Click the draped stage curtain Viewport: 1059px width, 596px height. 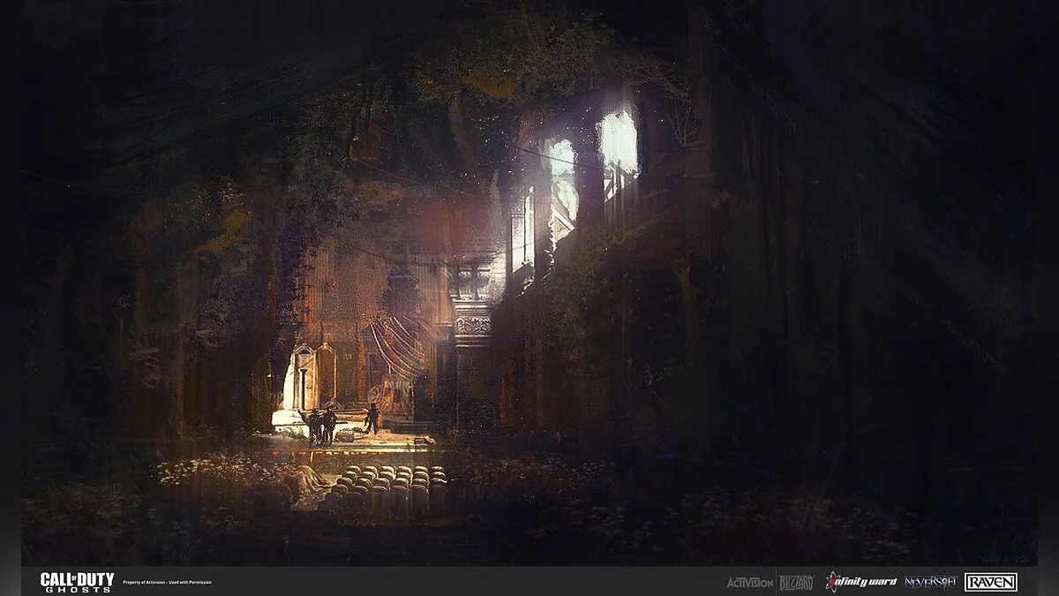click(x=399, y=349)
